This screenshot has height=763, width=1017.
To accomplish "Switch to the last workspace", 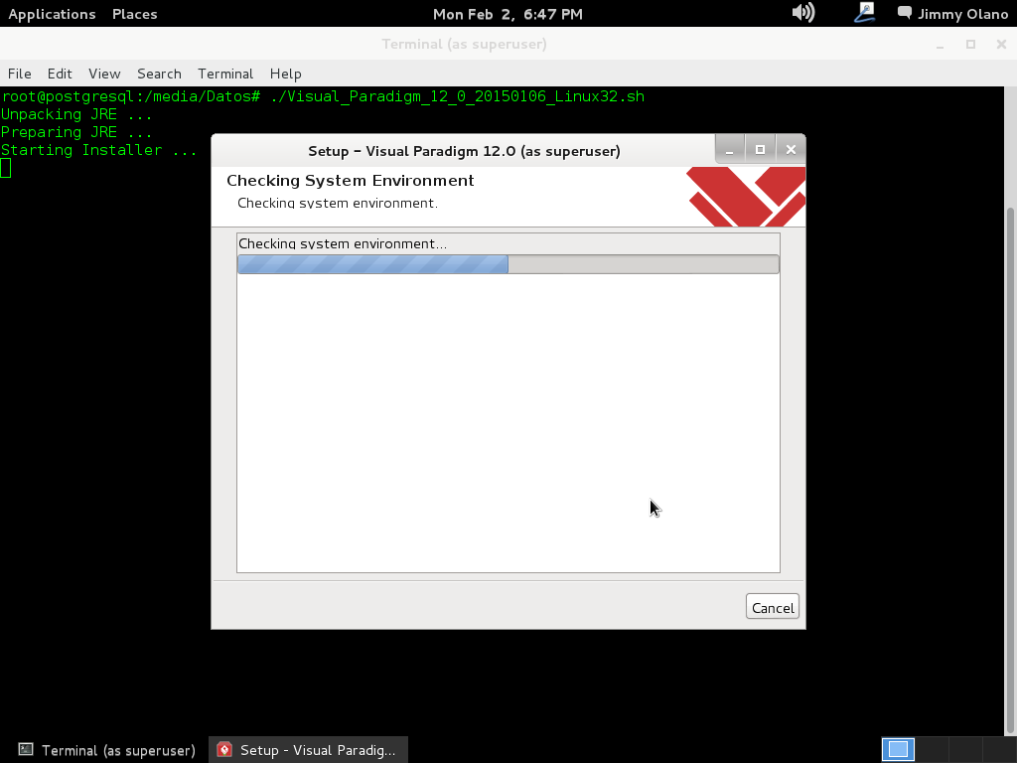I will [x=997, y=749].
